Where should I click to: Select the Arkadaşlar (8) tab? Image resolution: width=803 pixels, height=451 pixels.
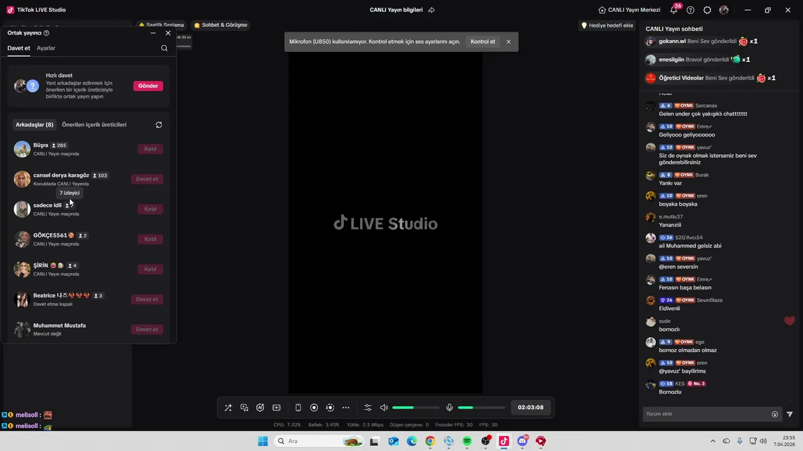pos(35,125)
